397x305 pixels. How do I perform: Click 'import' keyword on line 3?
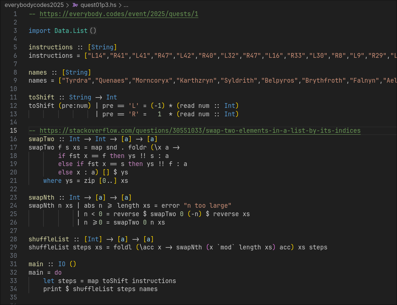(x=40, y=31)
